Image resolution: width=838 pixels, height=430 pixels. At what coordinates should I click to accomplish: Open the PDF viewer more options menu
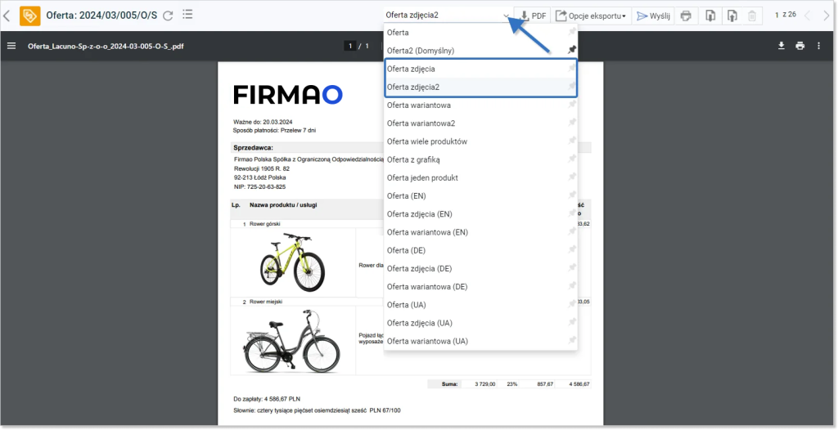tap(818, 46)
